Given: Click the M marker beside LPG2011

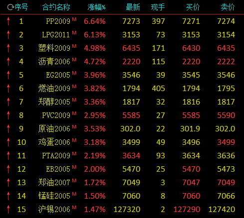Looking at the screenshot, I should pyautogui.click(x=74, y=33).
